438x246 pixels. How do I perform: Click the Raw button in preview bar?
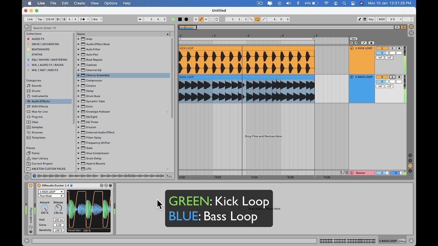point(169,176)
